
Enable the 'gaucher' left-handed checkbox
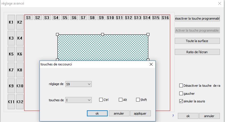point(181,94)
